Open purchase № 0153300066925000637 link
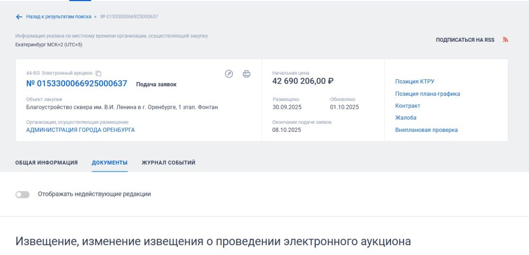This screenshot has height=255, width=529. [76, 83]
